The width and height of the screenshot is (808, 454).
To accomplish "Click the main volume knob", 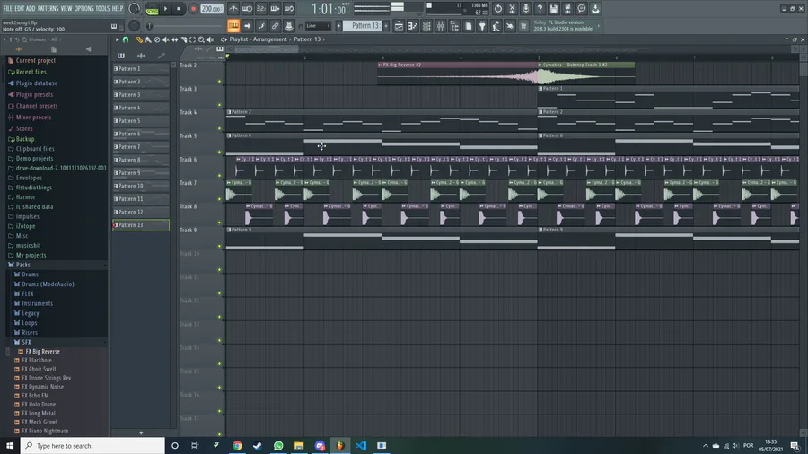I will (x=134, y=8).
